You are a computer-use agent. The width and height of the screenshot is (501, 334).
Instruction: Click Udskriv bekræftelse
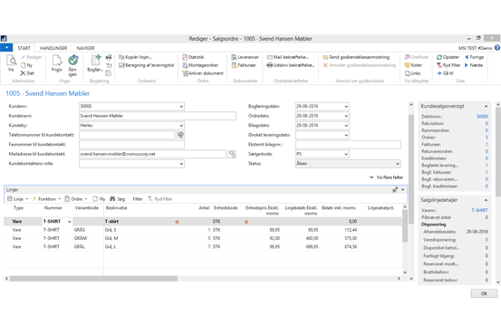tap(291, 65)
